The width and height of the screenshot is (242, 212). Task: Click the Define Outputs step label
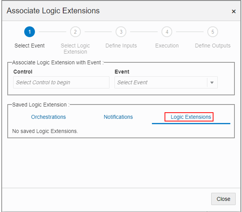point(213,46)
